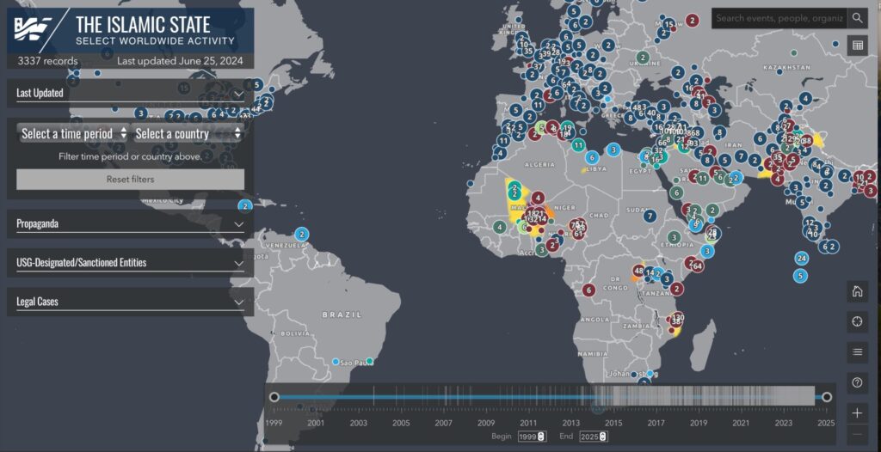Click the timeline start slider handle
The image size is (881, 452).
pyautogui.click(x=274, y=397)
